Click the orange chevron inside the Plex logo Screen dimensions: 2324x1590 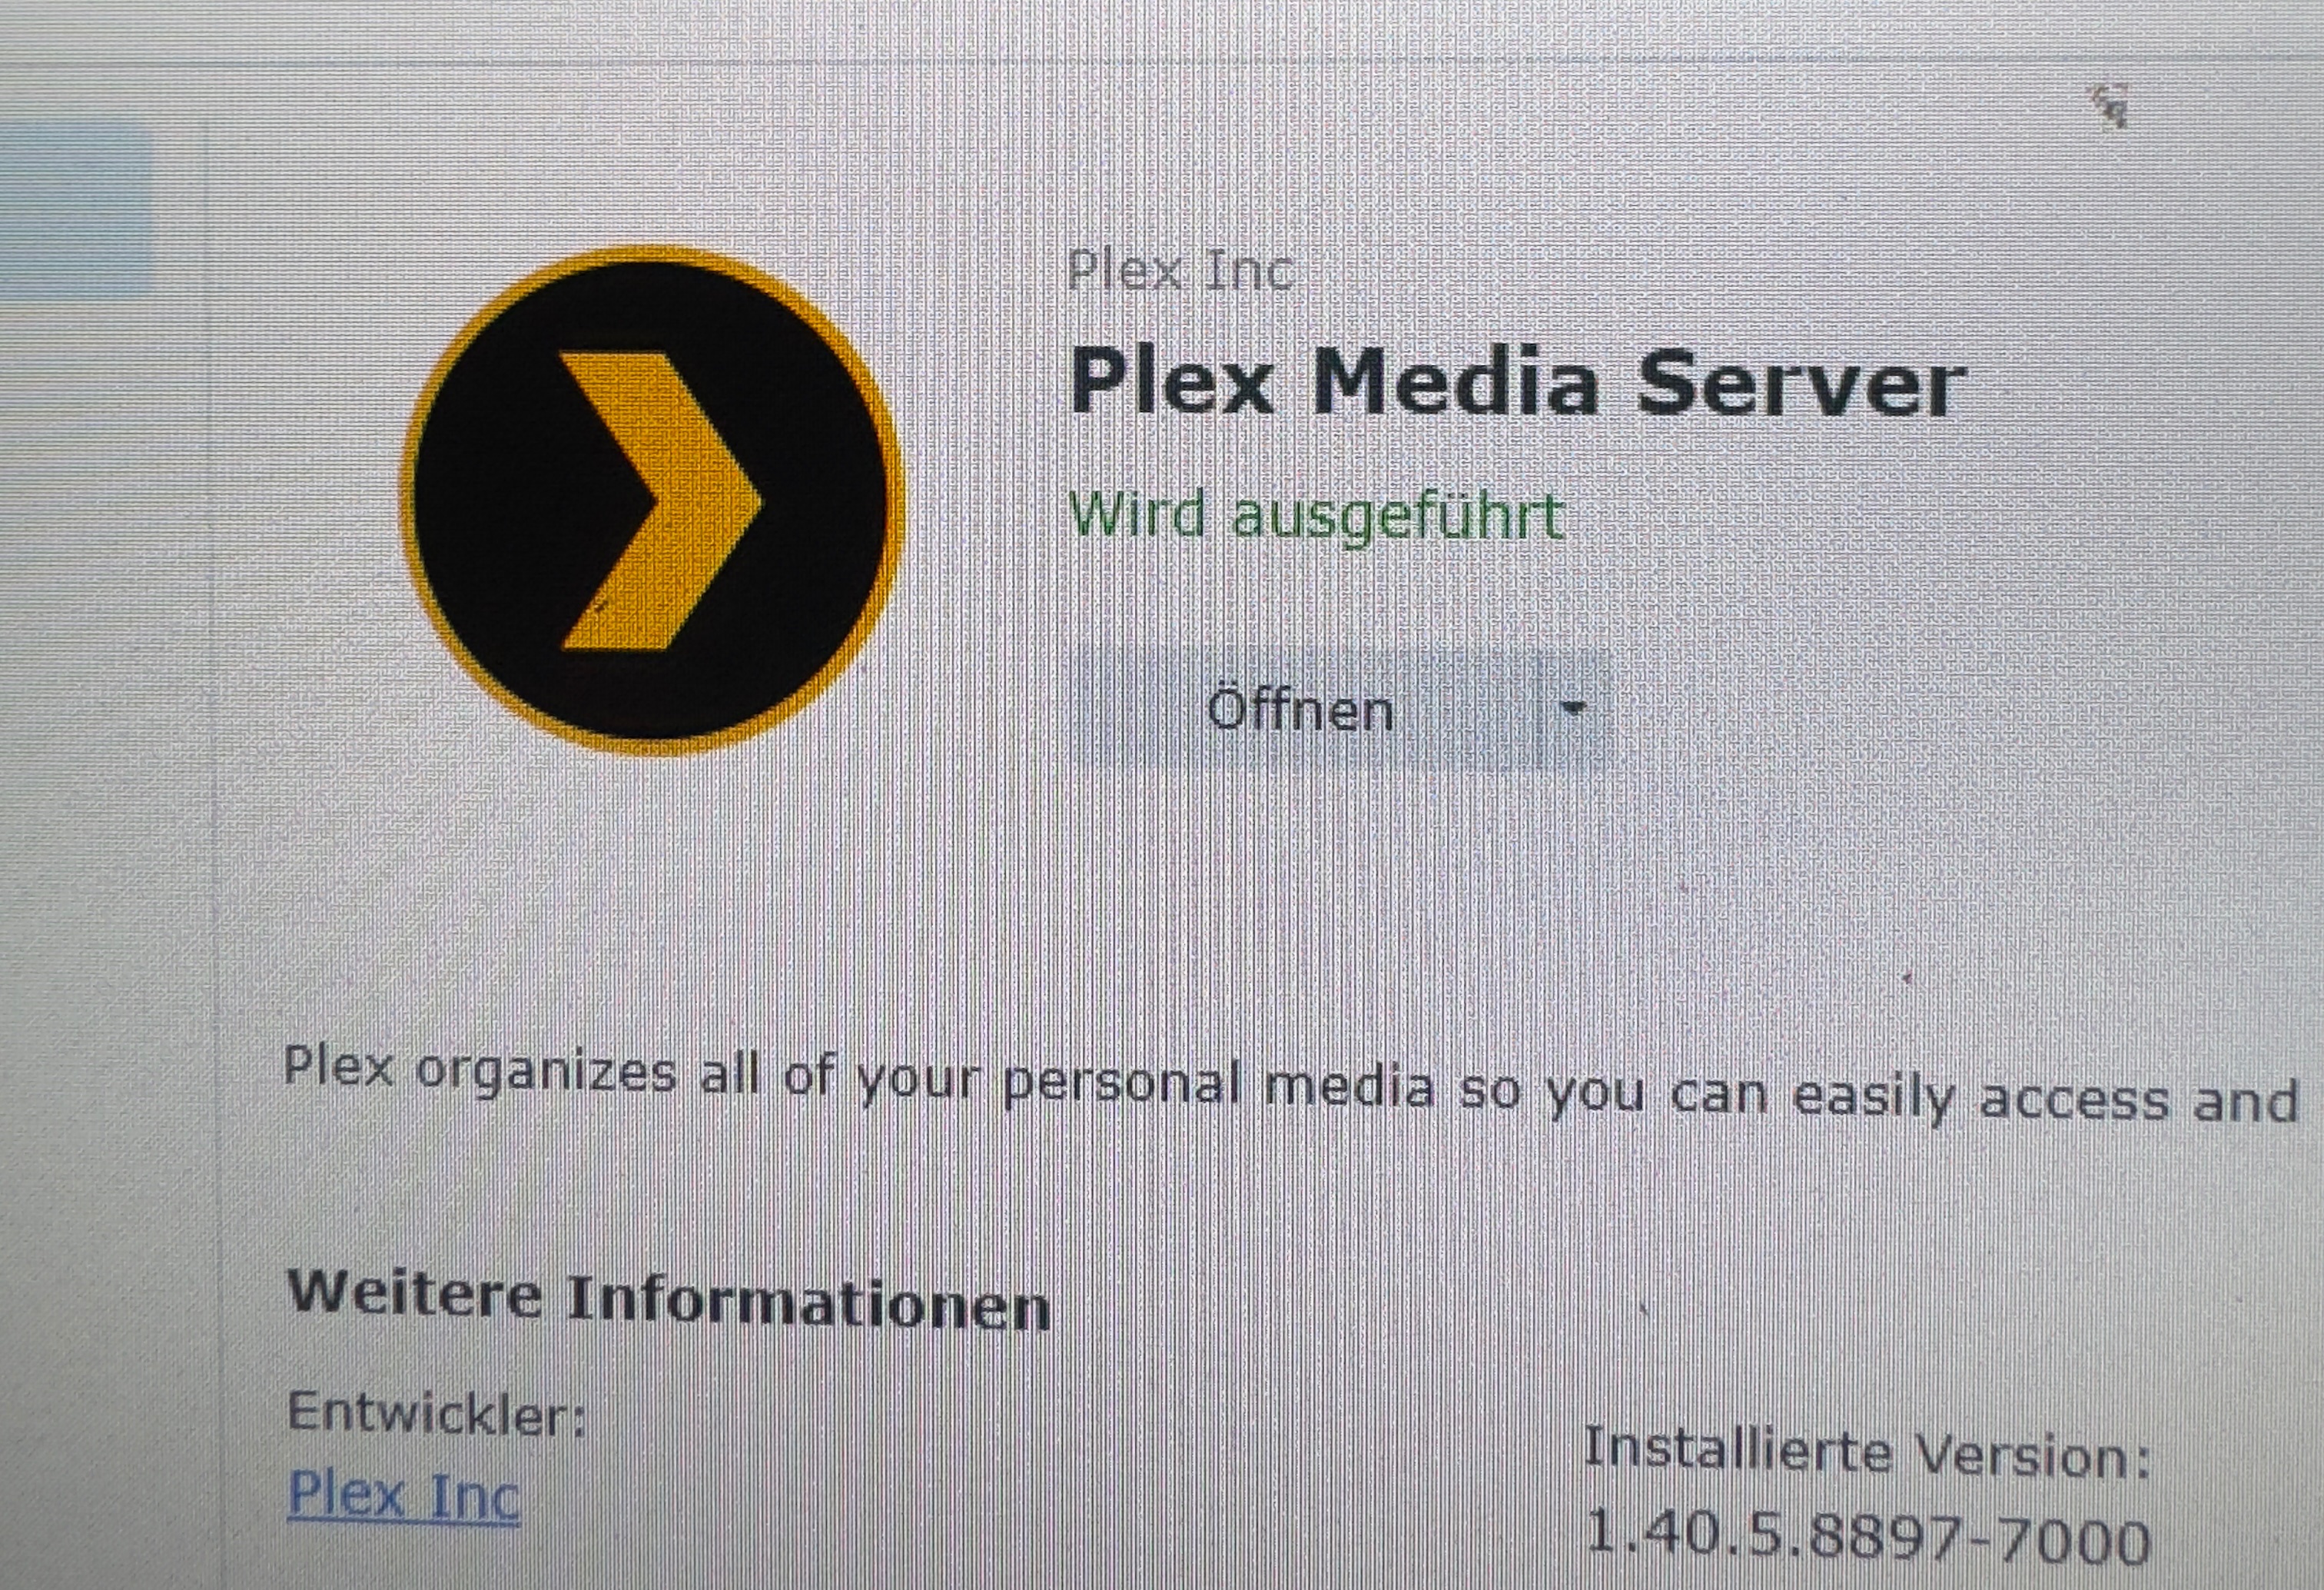click(x=660, y=501)
